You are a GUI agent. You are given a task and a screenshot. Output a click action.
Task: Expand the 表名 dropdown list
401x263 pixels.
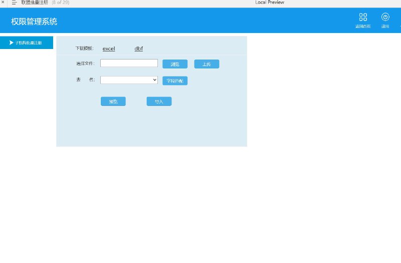[x=129, y=80]
